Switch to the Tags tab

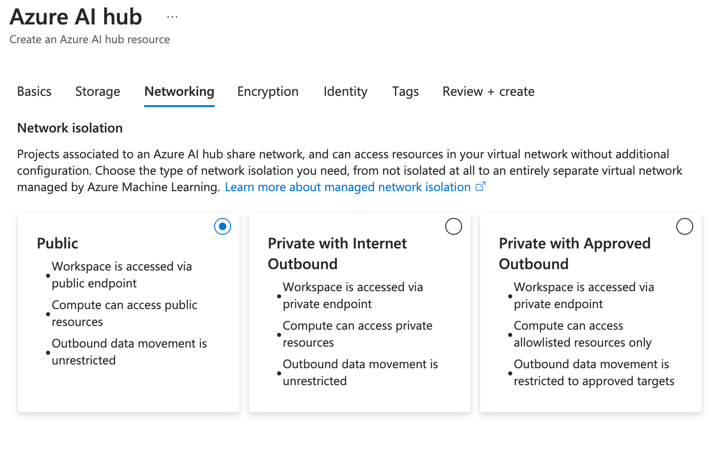click(x=405, y=91)
